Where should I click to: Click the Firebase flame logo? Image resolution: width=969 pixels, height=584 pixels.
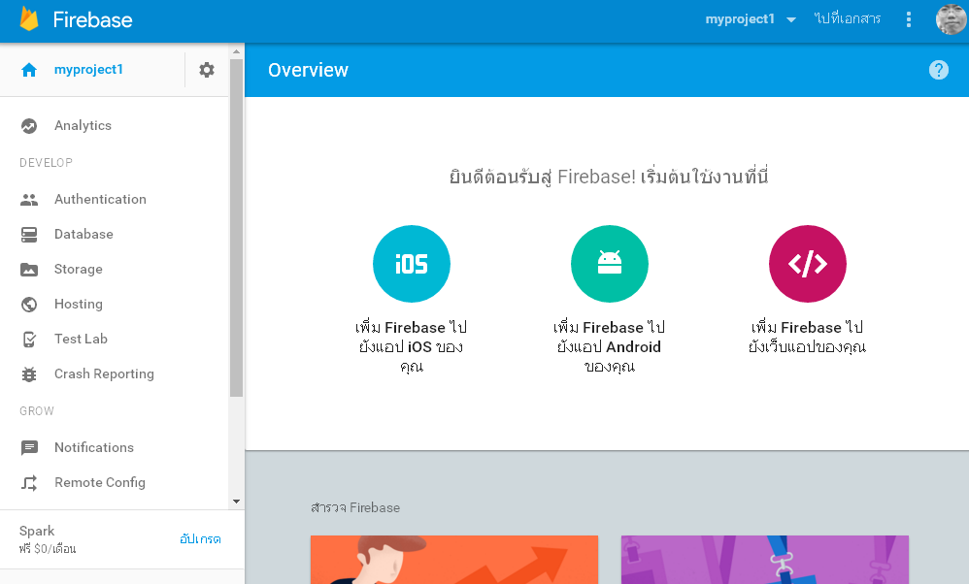(29, 19)
